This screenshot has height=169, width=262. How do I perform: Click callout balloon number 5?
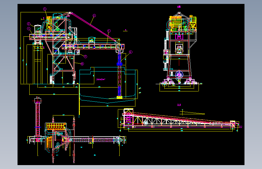click(109, 31)
